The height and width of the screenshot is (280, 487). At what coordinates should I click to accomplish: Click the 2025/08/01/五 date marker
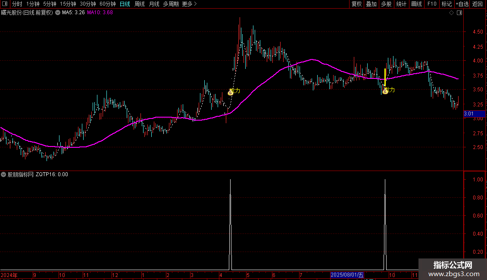pyautogui.click(x=347, y=275)
